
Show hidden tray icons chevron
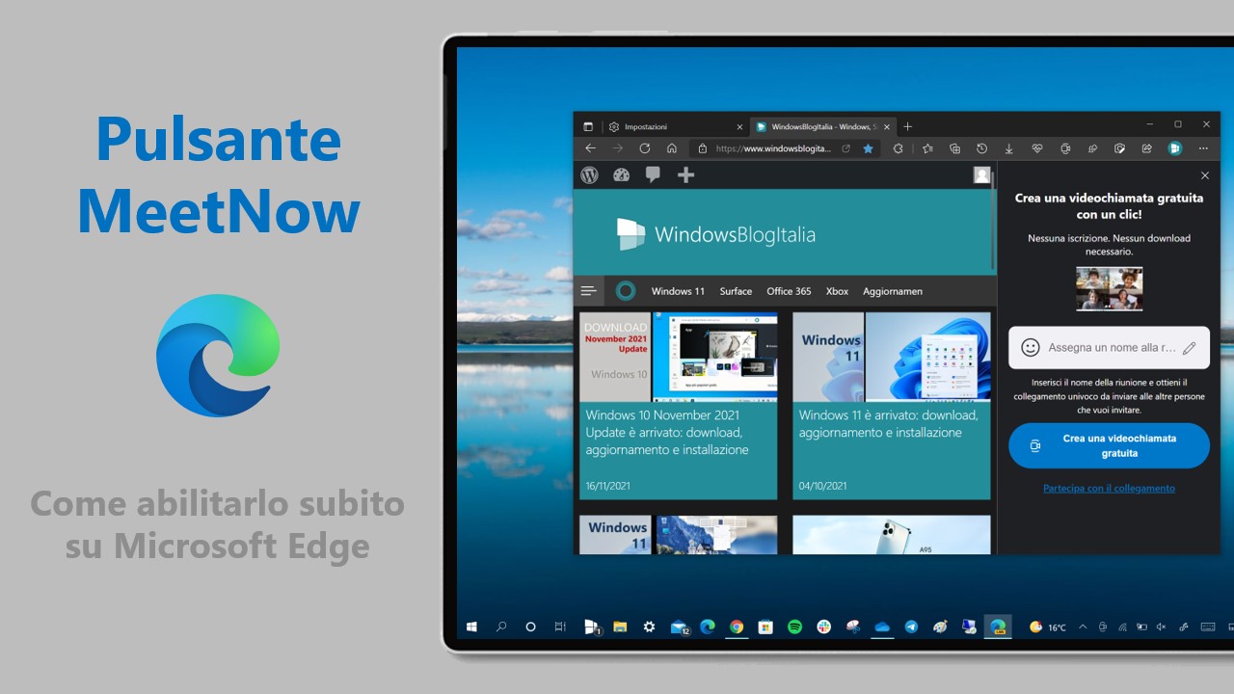[x=1083, y=627]
